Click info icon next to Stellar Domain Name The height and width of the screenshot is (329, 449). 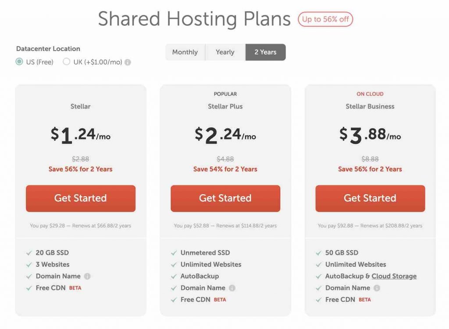(87, 276)
